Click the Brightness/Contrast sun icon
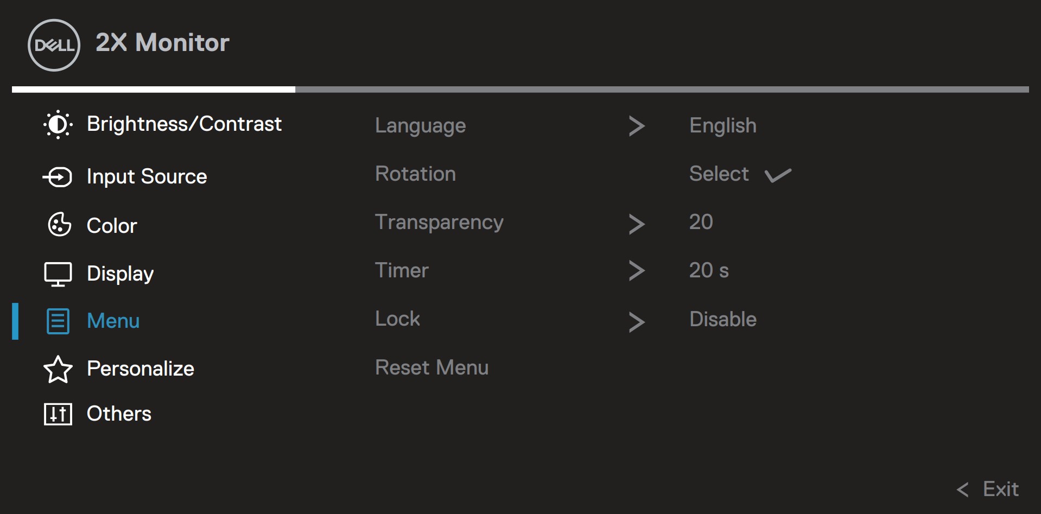This screenshot has width=1041, height=514. [58, 125]
